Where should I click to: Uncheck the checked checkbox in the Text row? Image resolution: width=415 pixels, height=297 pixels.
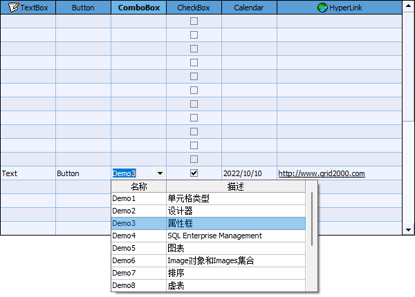pyautogui.click(x=194, y=173)
